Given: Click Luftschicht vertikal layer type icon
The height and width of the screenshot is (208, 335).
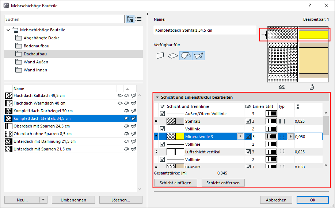Looking at the screenshot, I should (x=282, y=152).
